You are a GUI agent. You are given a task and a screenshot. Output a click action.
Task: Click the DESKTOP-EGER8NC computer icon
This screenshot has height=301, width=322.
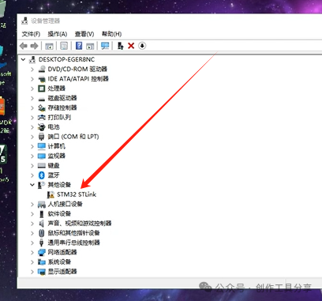(32, 59)
